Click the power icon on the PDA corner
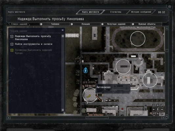 pyautogui.click(x=169, y=7)
